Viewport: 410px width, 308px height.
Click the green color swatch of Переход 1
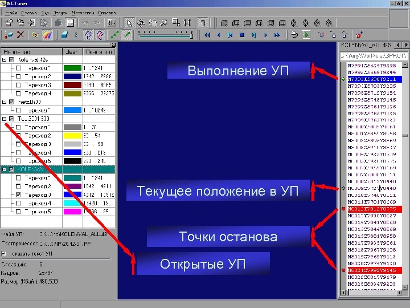click(x=72, y=68)
